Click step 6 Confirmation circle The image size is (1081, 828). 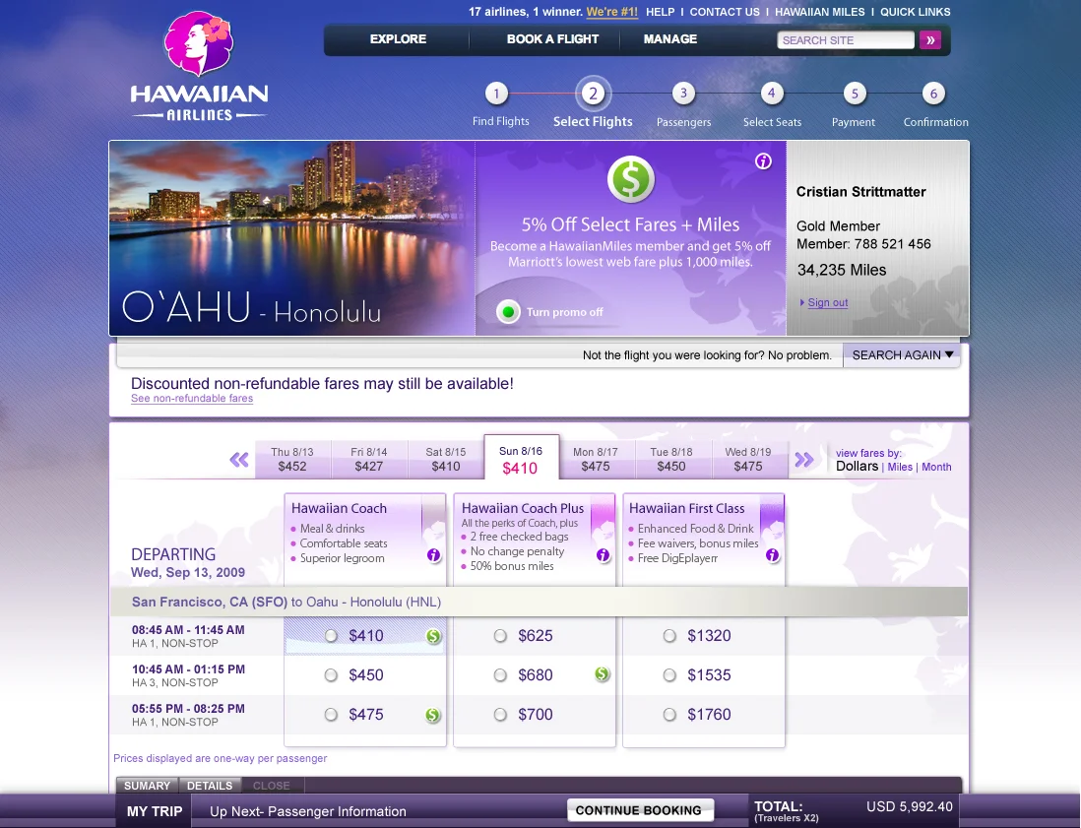point(933,94)
